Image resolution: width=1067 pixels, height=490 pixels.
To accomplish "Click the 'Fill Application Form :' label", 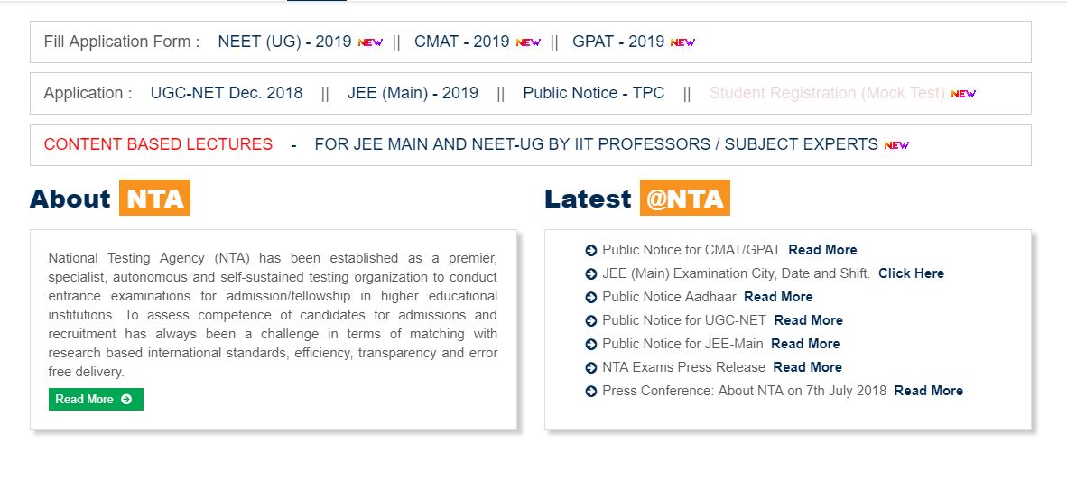I will 122,42.
